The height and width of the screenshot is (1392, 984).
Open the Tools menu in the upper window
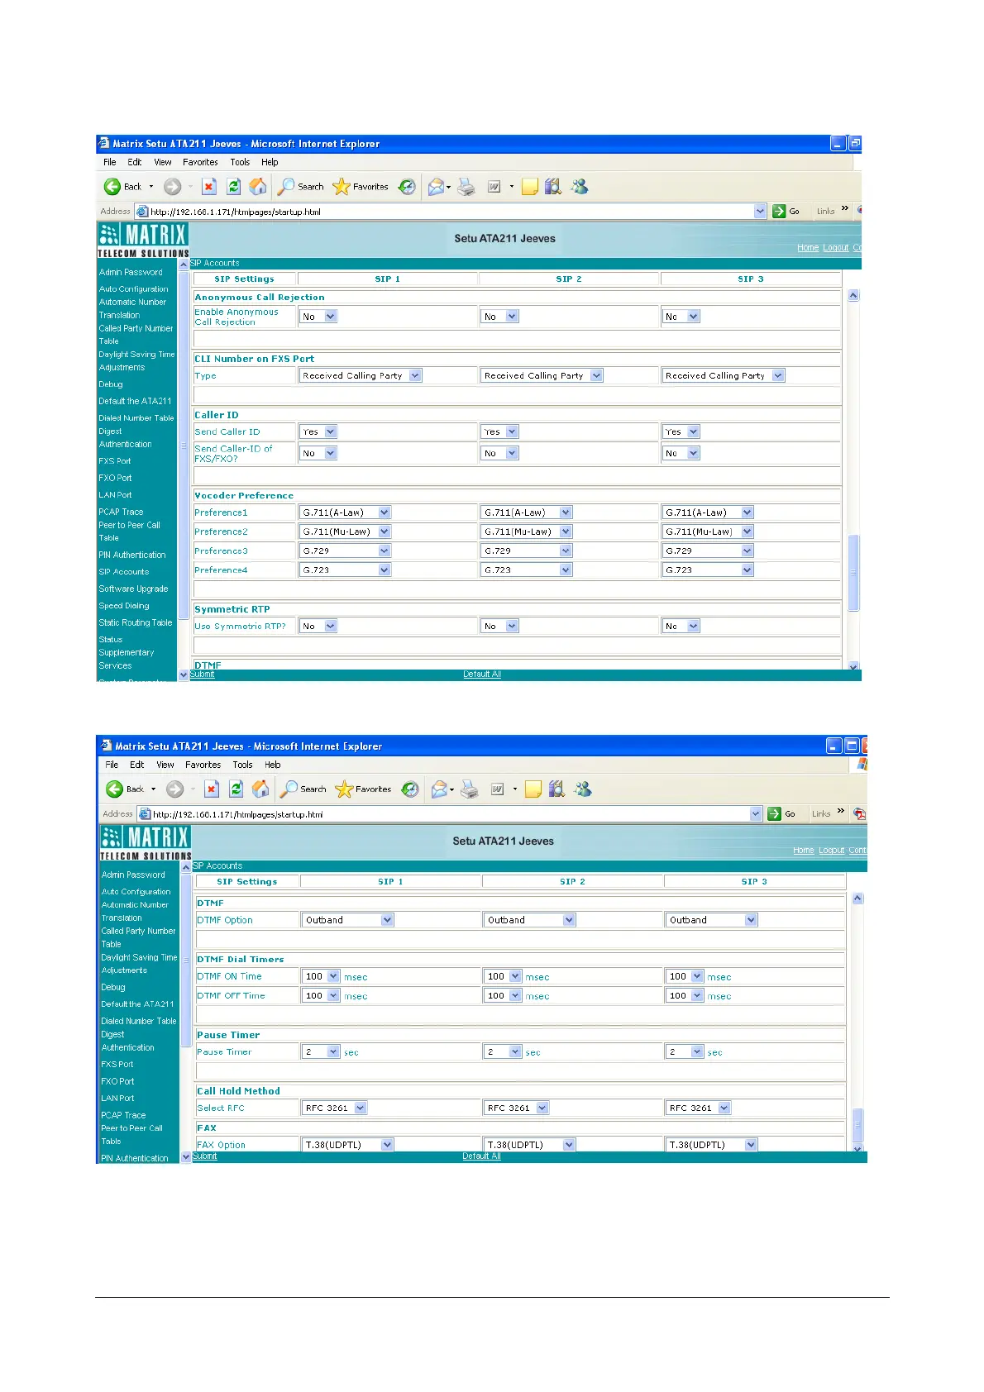point(240,163)
